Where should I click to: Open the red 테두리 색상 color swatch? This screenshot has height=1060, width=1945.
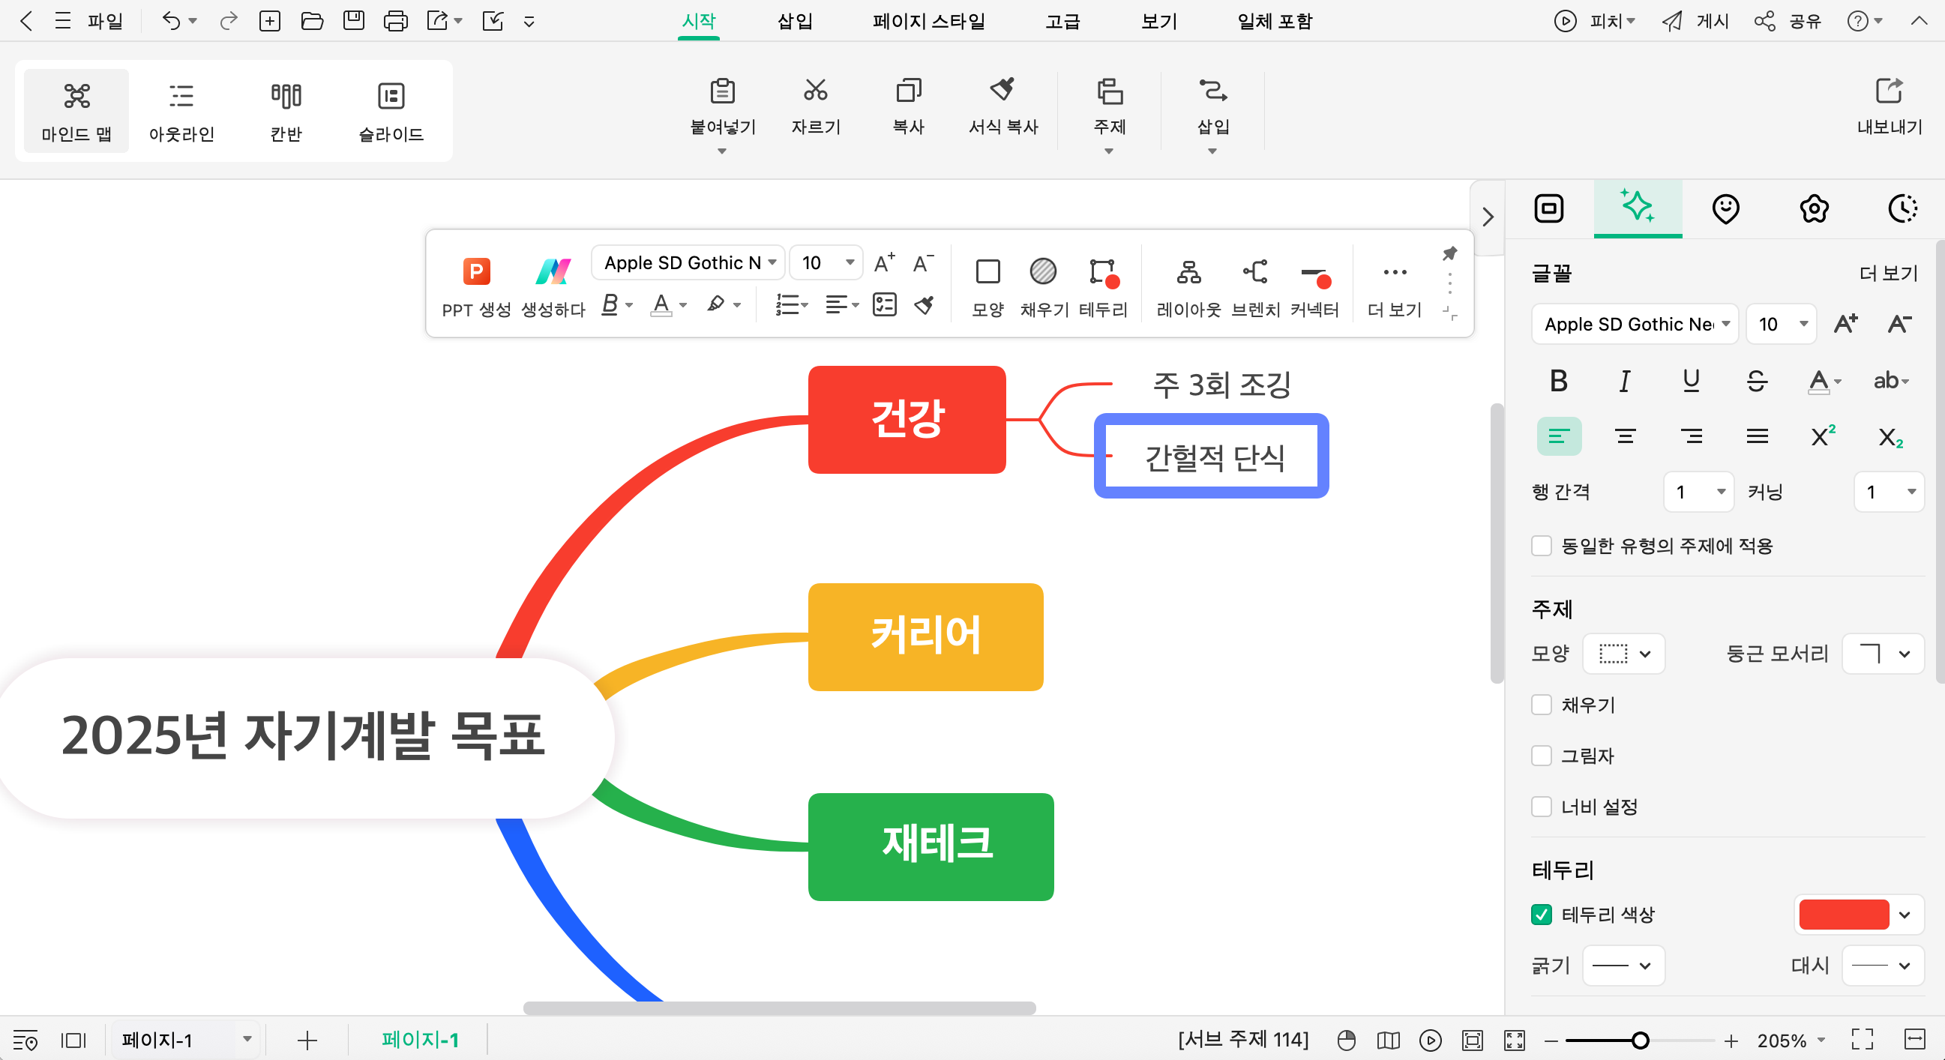click(x=1844, y=915)
